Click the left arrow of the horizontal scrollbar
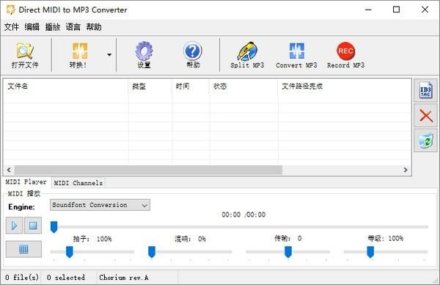This screenshot has height=285, width=440. [9, 170]
